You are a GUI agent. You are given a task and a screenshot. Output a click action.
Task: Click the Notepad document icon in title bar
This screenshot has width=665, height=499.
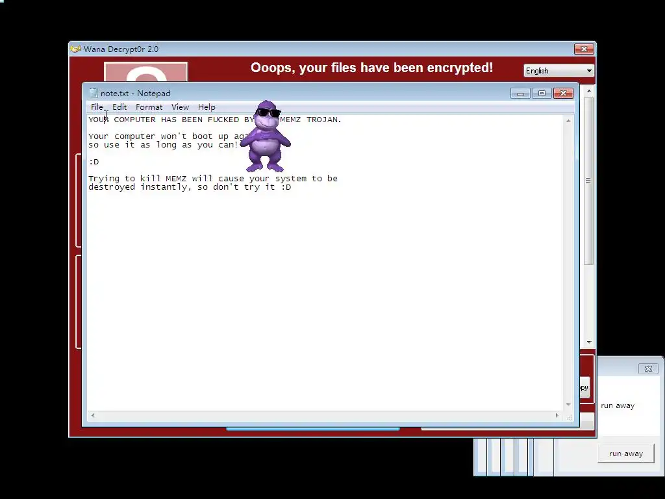(x=94, y=94)
